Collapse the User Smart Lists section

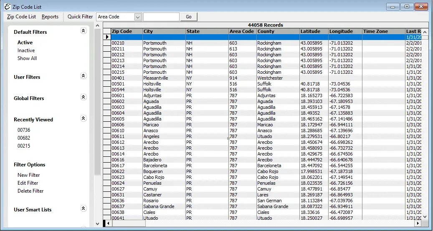tap(84, 208)
